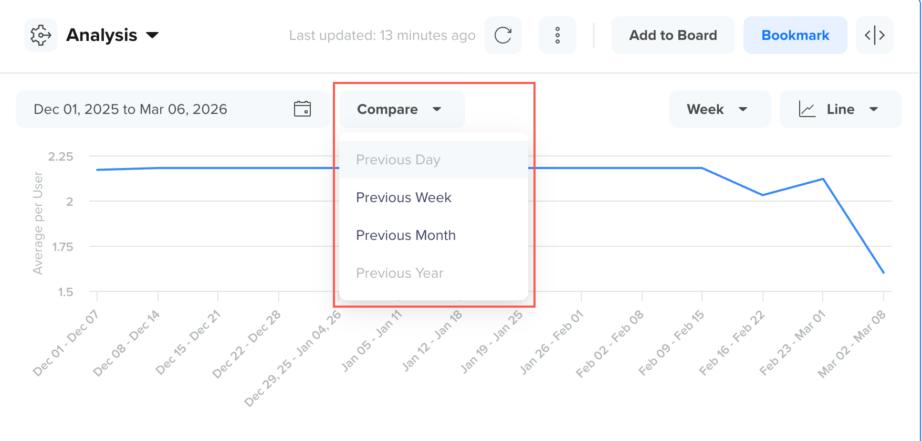Expand the Analysis title dropdown arrow
The height and width of the screenshot is (441, 922).
[152, 35]
